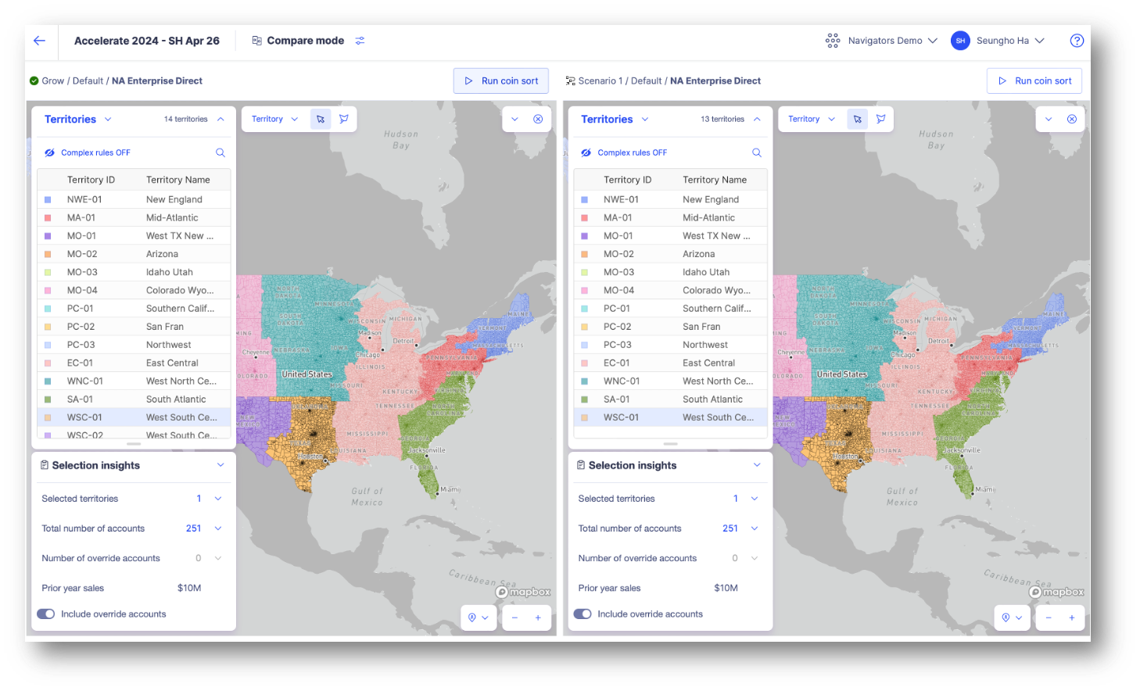This screenshot has height=691, width=1140.
Task: Click the Compare mode icon
Action: point(256,41)
